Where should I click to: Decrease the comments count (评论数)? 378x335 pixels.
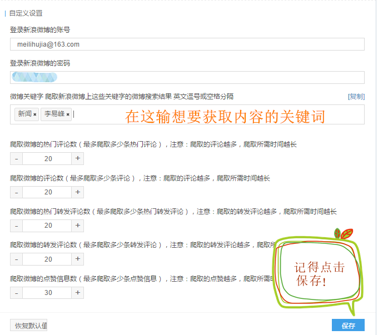coord(16,192)
